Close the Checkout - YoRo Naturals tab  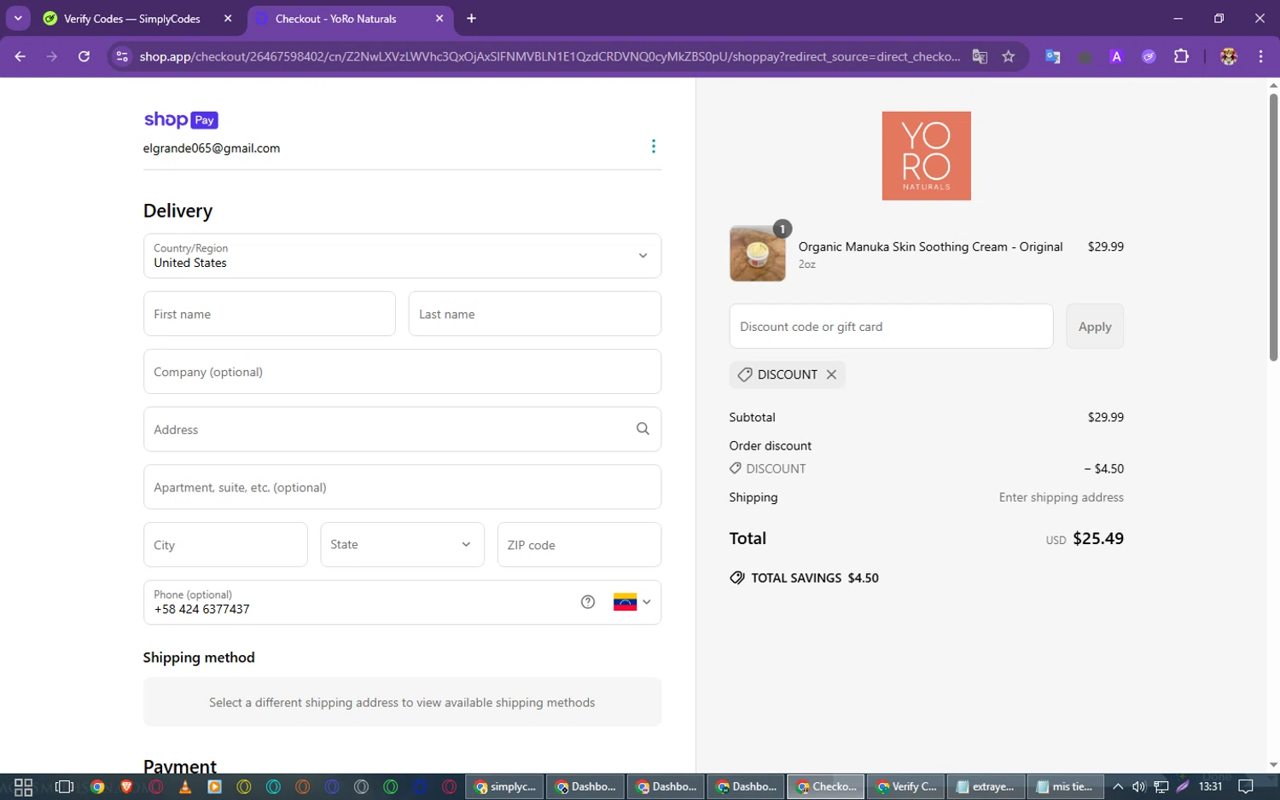pos(439,18)
